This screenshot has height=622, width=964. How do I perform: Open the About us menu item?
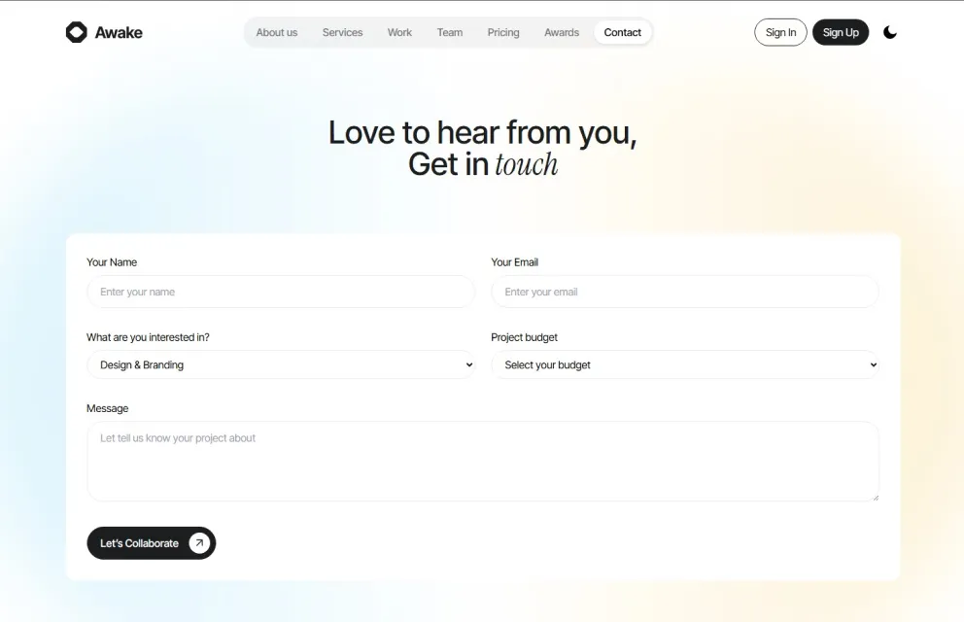point(277,33)
